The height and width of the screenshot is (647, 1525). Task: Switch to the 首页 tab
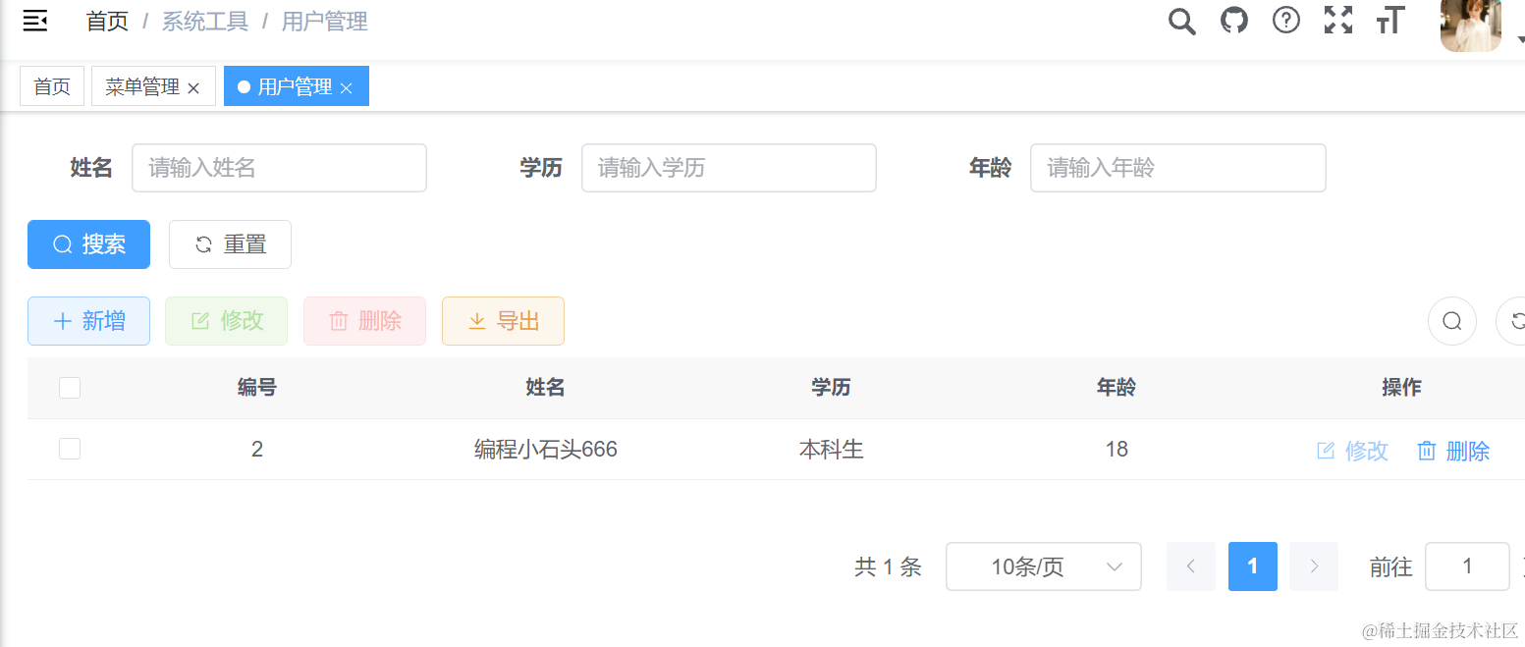pyautogui.click(x=52, y=86)
